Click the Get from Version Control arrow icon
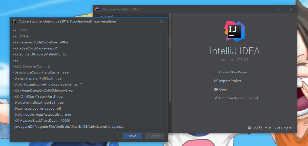 tap(216, 98)
